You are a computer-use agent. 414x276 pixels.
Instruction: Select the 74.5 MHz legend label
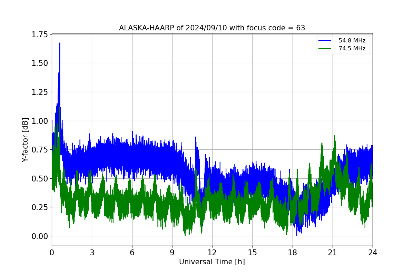click(352, 49)
